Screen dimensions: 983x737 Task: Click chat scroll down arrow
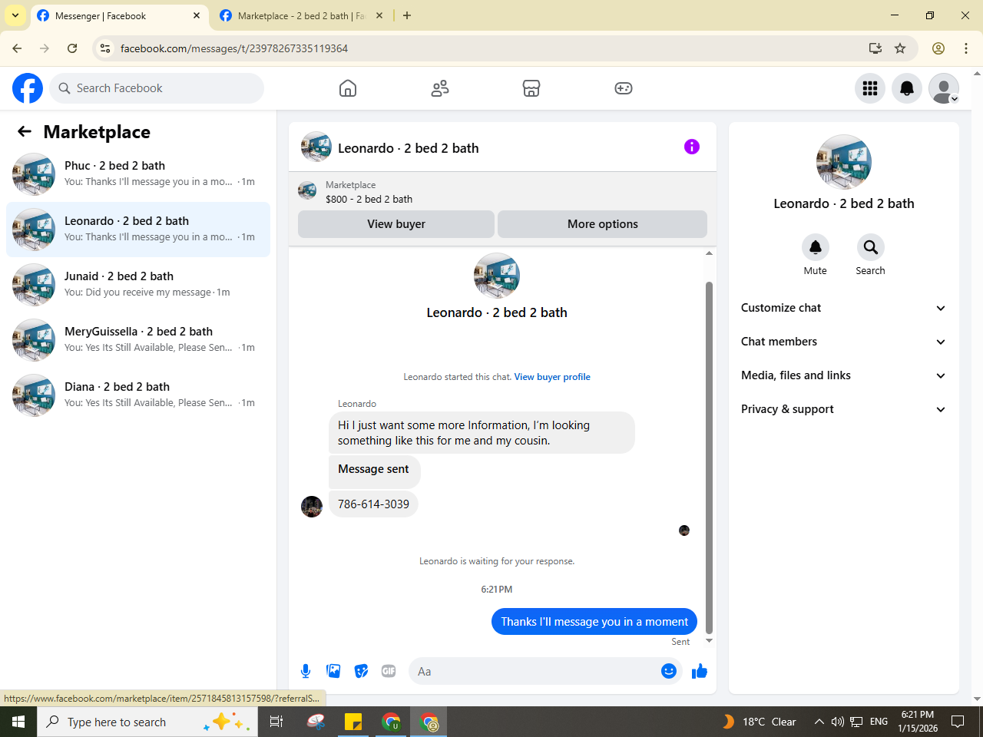(709, 640)
